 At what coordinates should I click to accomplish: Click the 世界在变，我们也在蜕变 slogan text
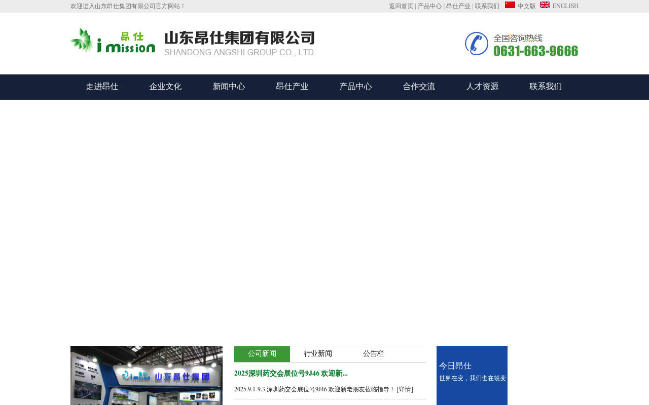click(x=473, y=378)
